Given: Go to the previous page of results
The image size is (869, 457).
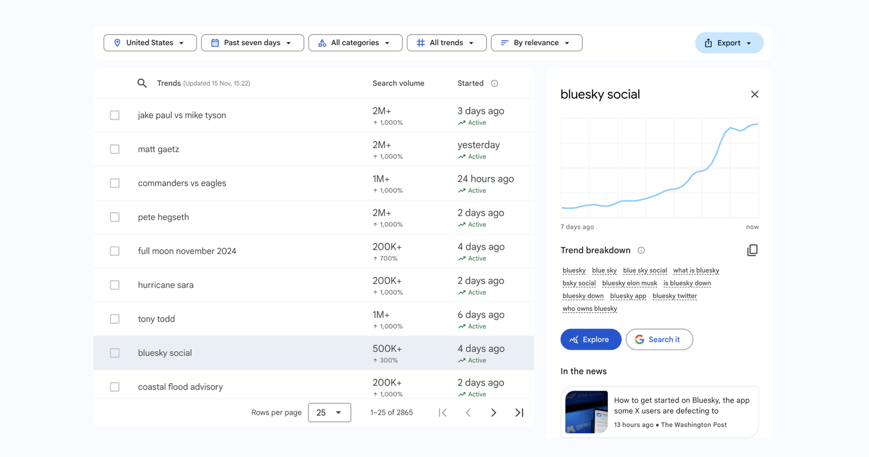Looking at the screenshot, I should click(x=468, y=412).
